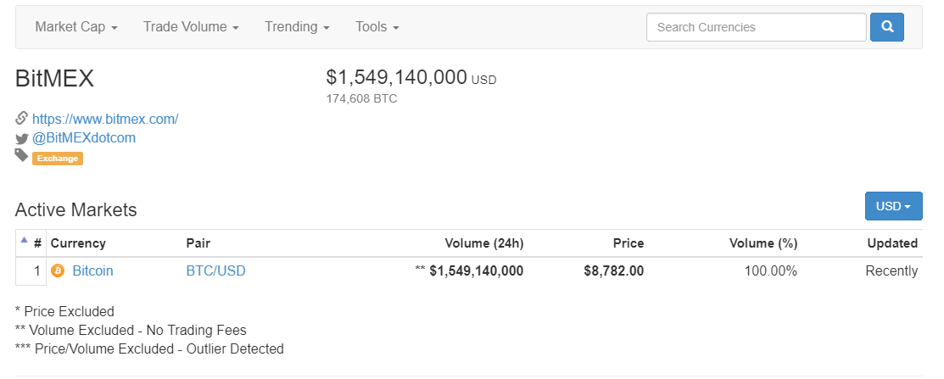Screen dimensions: 944x379
Task: Sort by the Price column header
Action: point(628,243)
